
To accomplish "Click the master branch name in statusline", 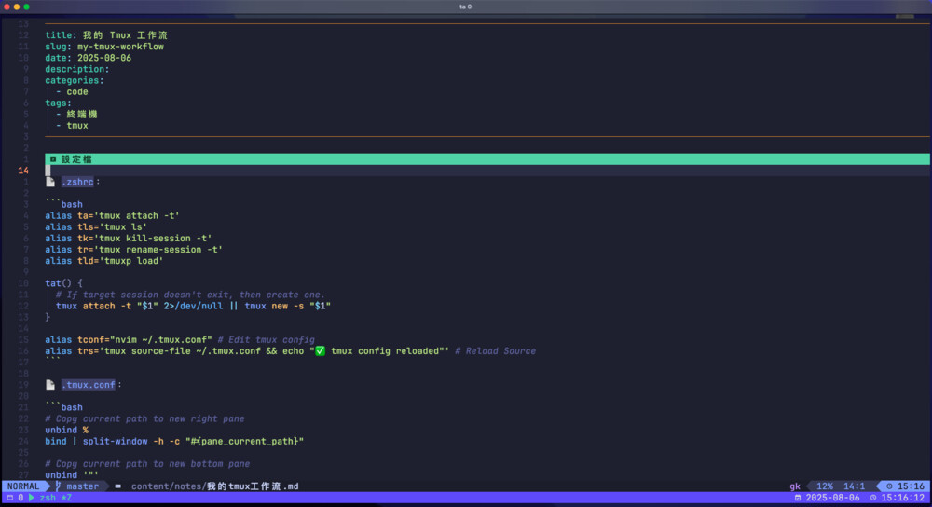I will (x=83, y=486).
